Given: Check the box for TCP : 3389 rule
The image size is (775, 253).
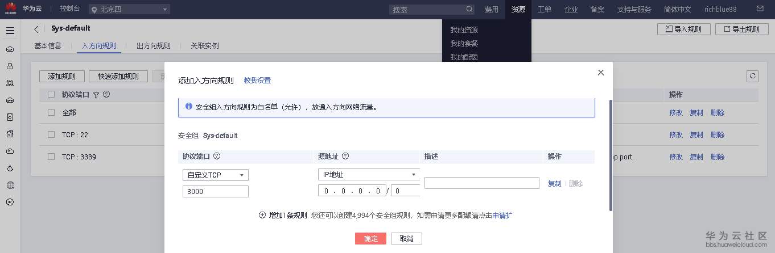Looking at the screenshot, I should coord(51,157).
